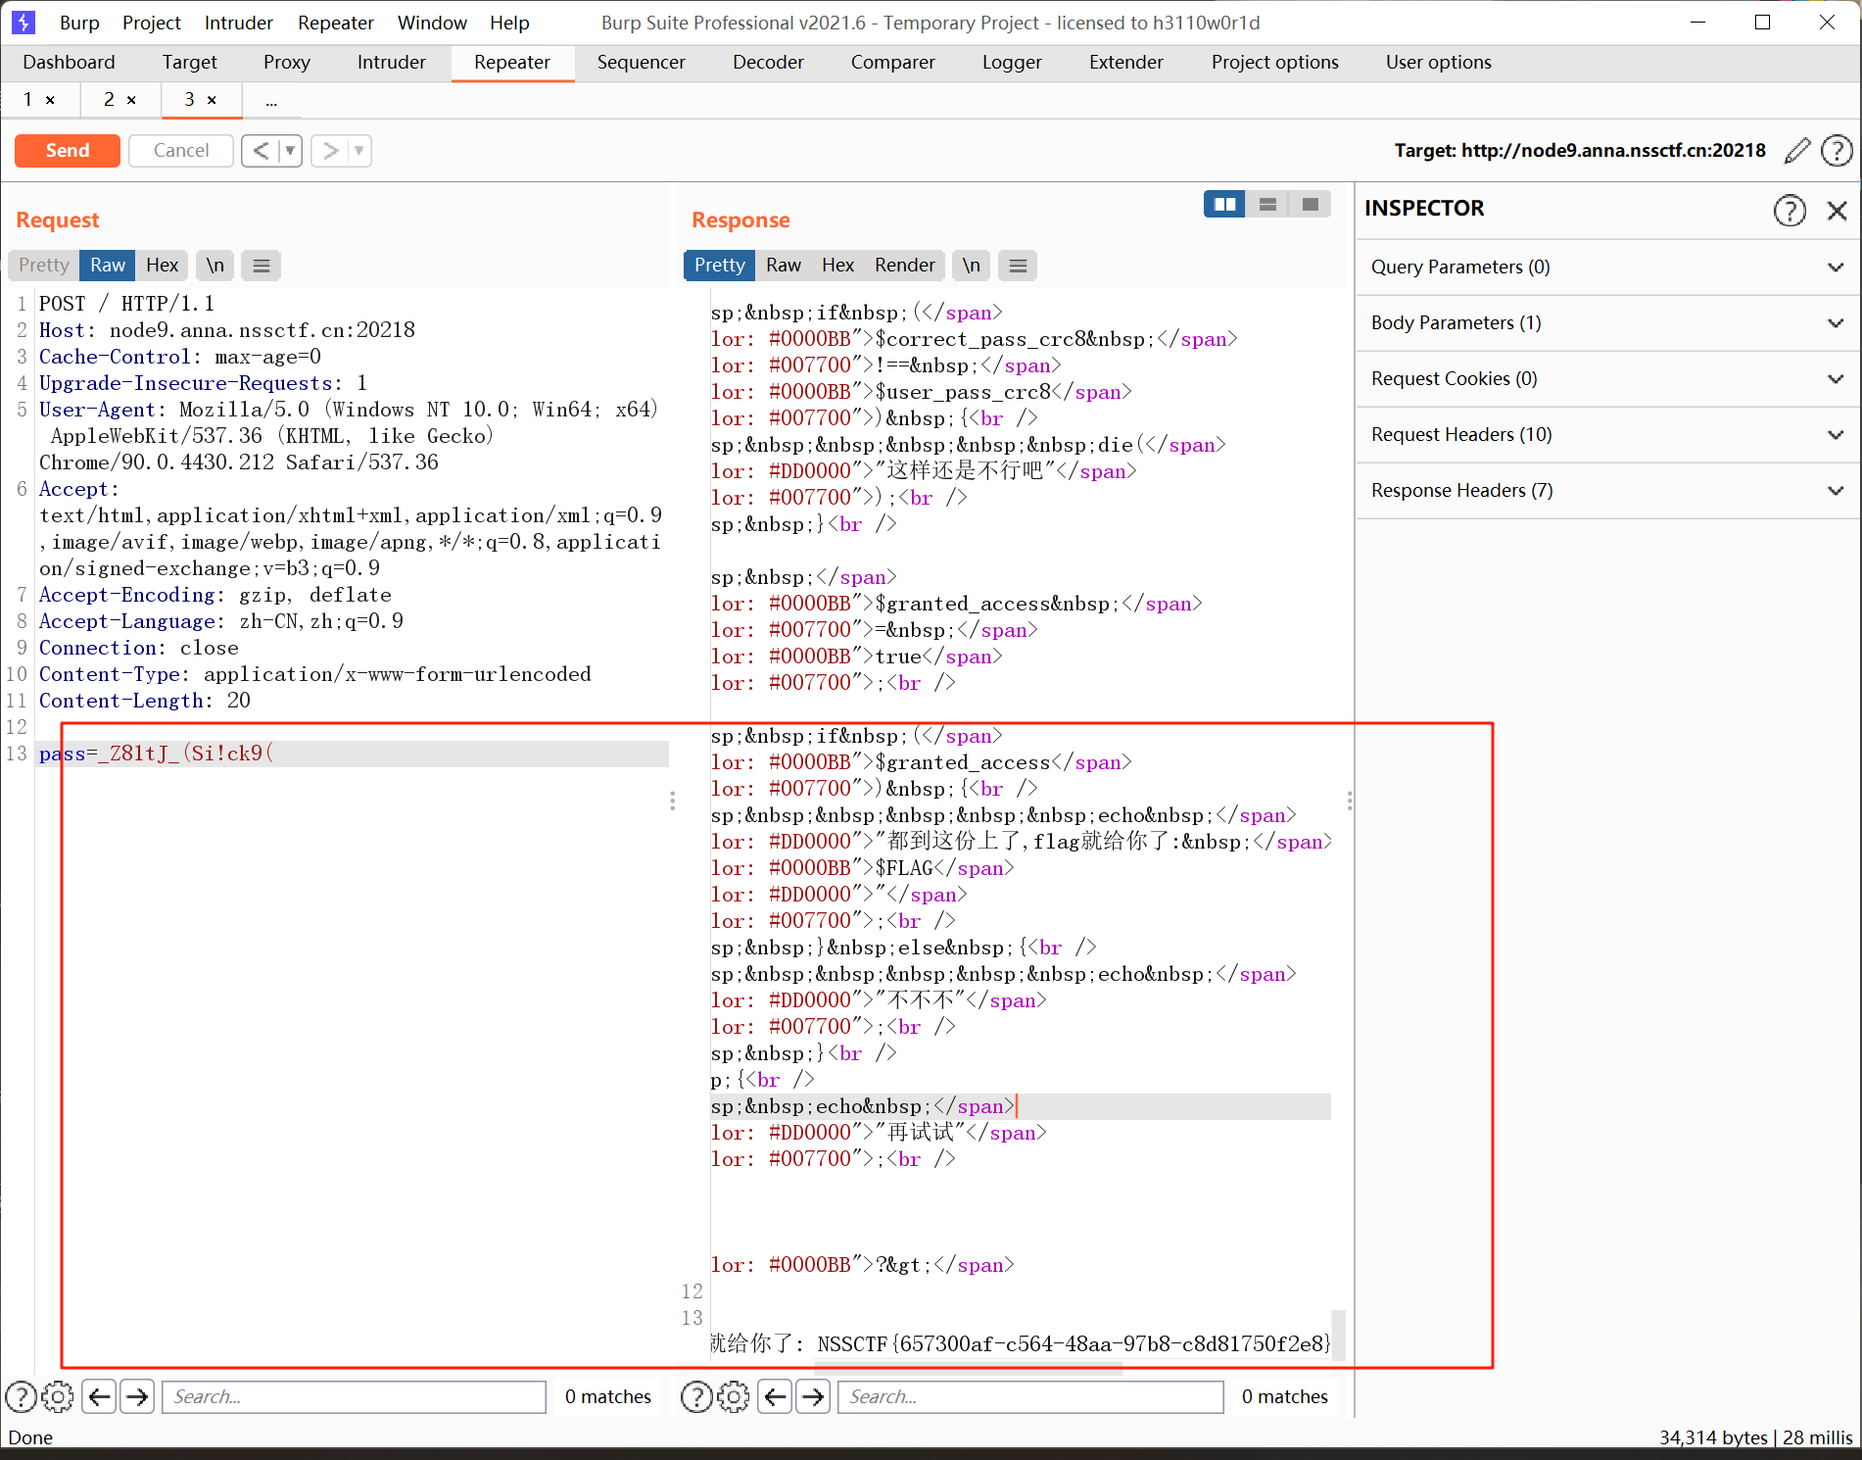
Task: Open the Extender tab
Action: (1126, 63)
